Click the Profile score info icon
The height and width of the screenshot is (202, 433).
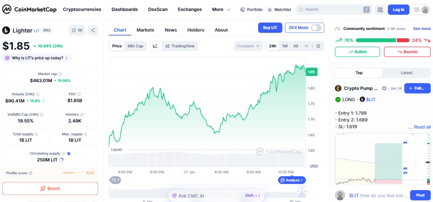[x=30, y=173]
